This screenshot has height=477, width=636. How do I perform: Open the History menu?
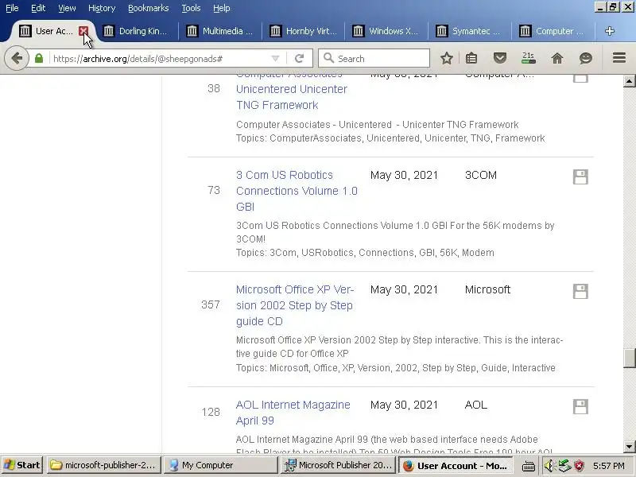(102, 8)
